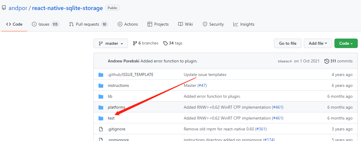Viewport: 361px width, 141px height.
Task: Open the Pull requests tab
Action: pyautogui.click(x=88, y=24)
